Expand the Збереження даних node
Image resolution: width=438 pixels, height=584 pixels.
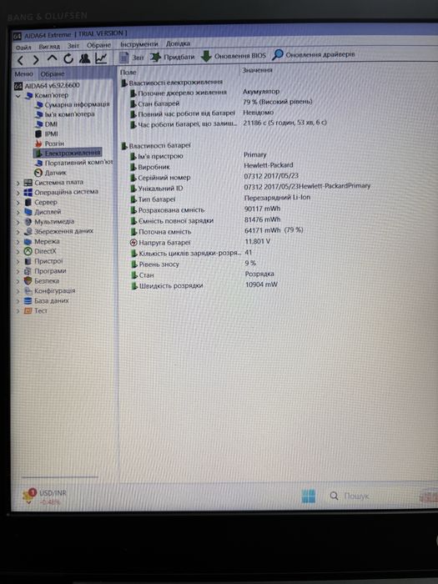(x=18, y=232)
